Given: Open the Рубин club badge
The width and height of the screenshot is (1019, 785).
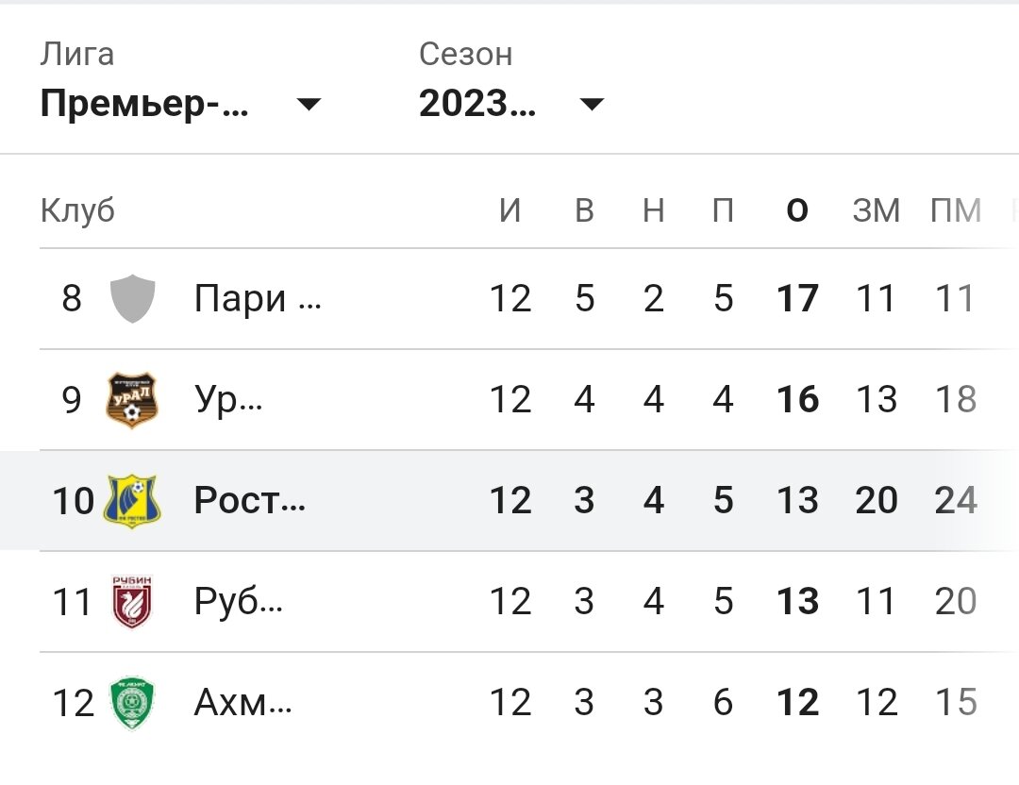Looking at the screenshot, I should (x=131, y=601).
